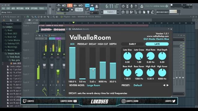Toggle the 3.2 countdown before recording
The height and width of the screenshot is (111, 198).
point(70,6)
